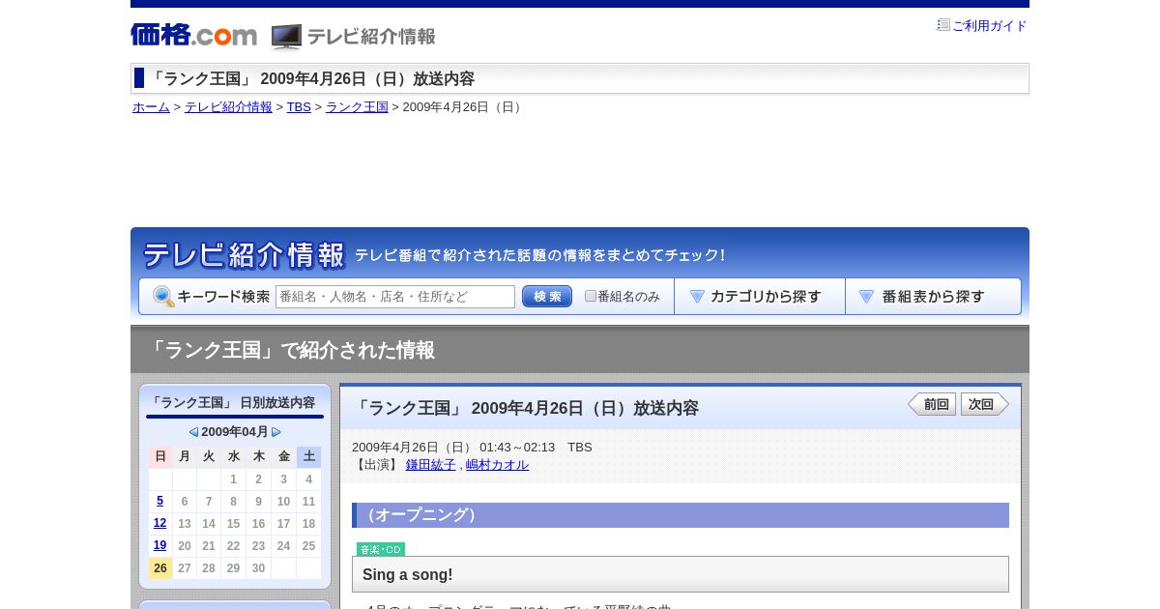The width and height of the screenshot is (1160, 609).
Task: Open April 5 broadcast in calendar
Action: [x=160, y=501]
